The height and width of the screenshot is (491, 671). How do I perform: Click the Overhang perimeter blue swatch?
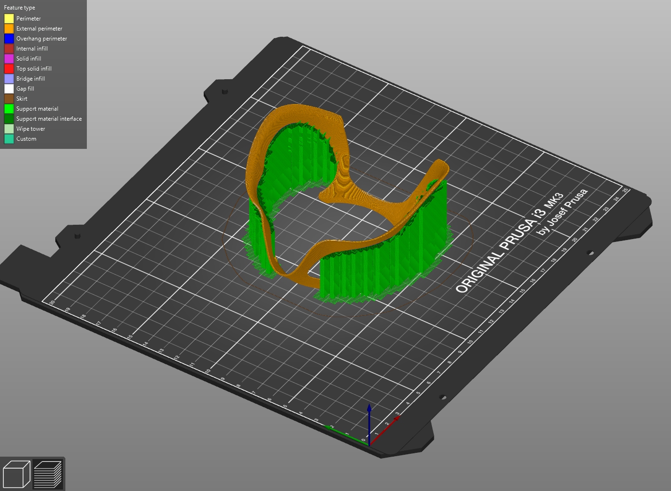(x=9, y=39)
